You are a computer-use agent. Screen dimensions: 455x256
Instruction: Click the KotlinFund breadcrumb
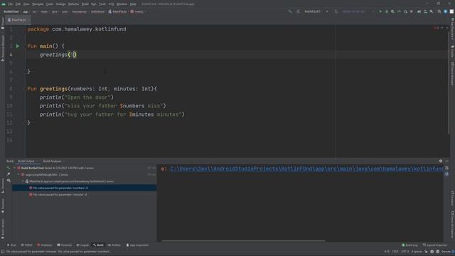tap(11, 11)
